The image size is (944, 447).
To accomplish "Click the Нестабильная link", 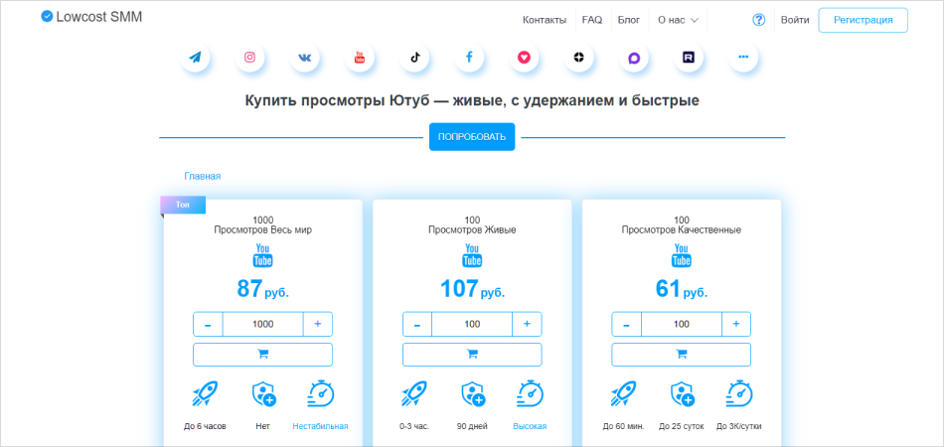I will tap(320, 426).
